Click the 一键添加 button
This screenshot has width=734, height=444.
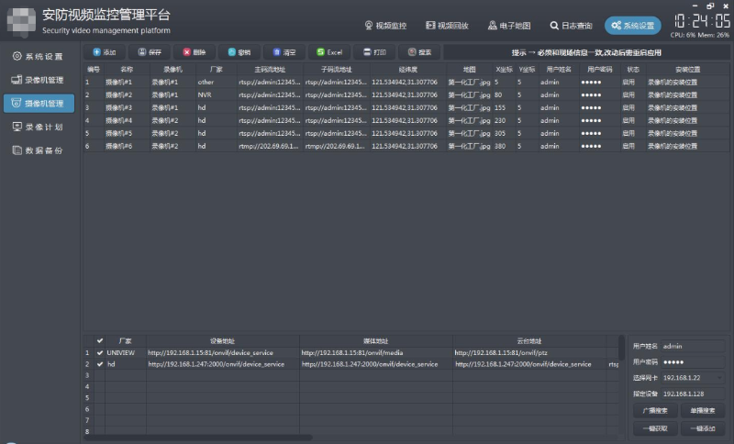coord(703,428)
